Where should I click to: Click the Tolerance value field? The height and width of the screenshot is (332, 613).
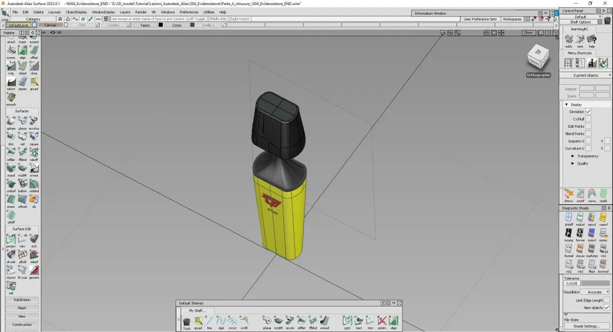(x=572, y=283)
